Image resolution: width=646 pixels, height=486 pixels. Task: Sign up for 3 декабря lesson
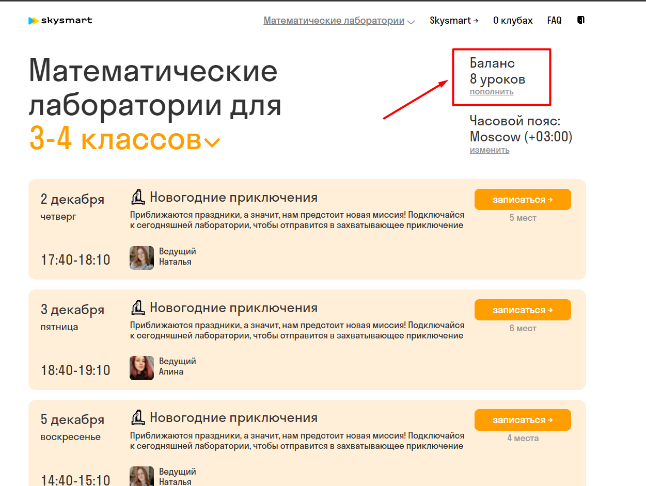click(x=523, y=310)
